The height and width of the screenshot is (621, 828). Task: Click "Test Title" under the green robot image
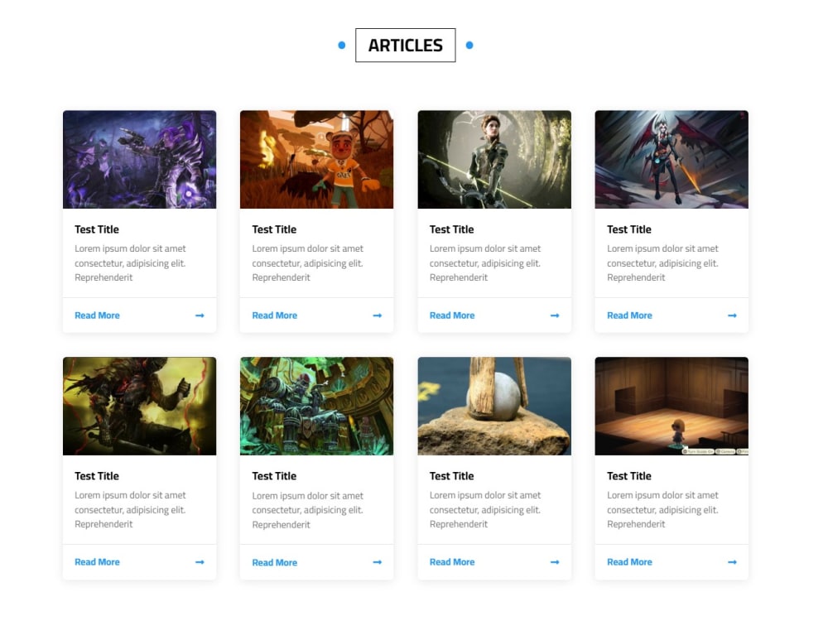pos(274,476)
